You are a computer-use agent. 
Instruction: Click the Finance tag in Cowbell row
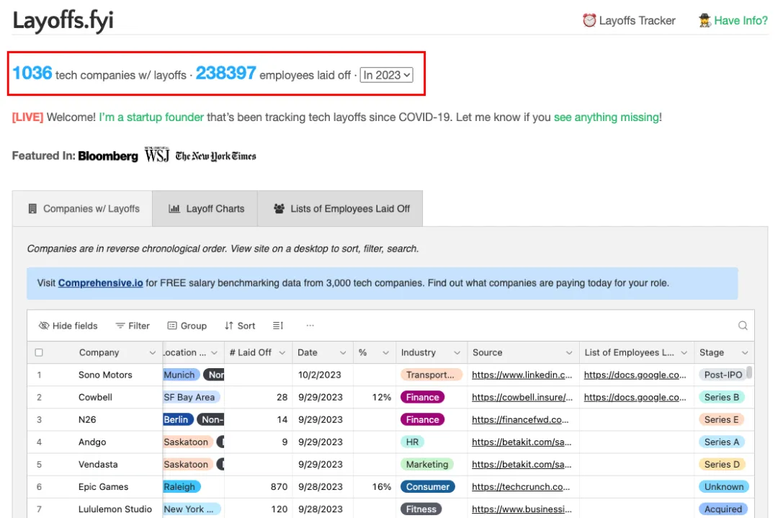click(x=422, y=397)
